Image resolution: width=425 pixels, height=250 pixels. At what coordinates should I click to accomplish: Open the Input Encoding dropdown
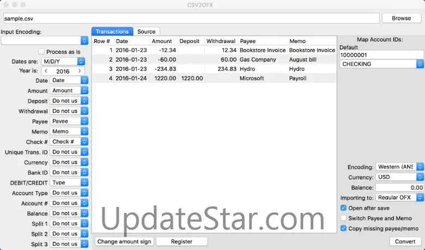[45, 41]
